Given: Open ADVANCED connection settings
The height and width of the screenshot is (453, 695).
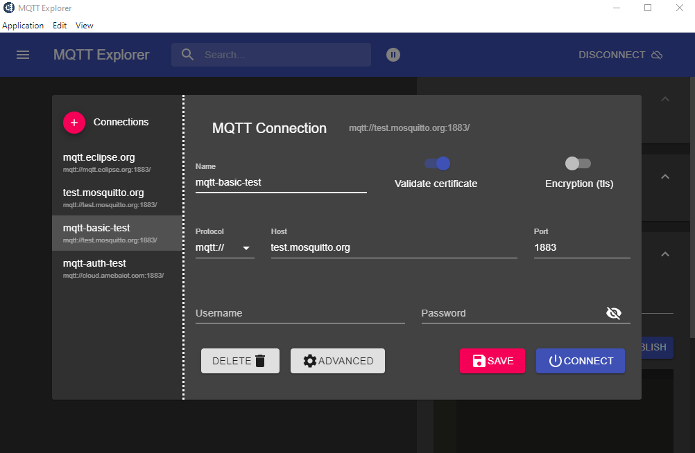Looking at the screenshot, I should (x=338, y=361).
